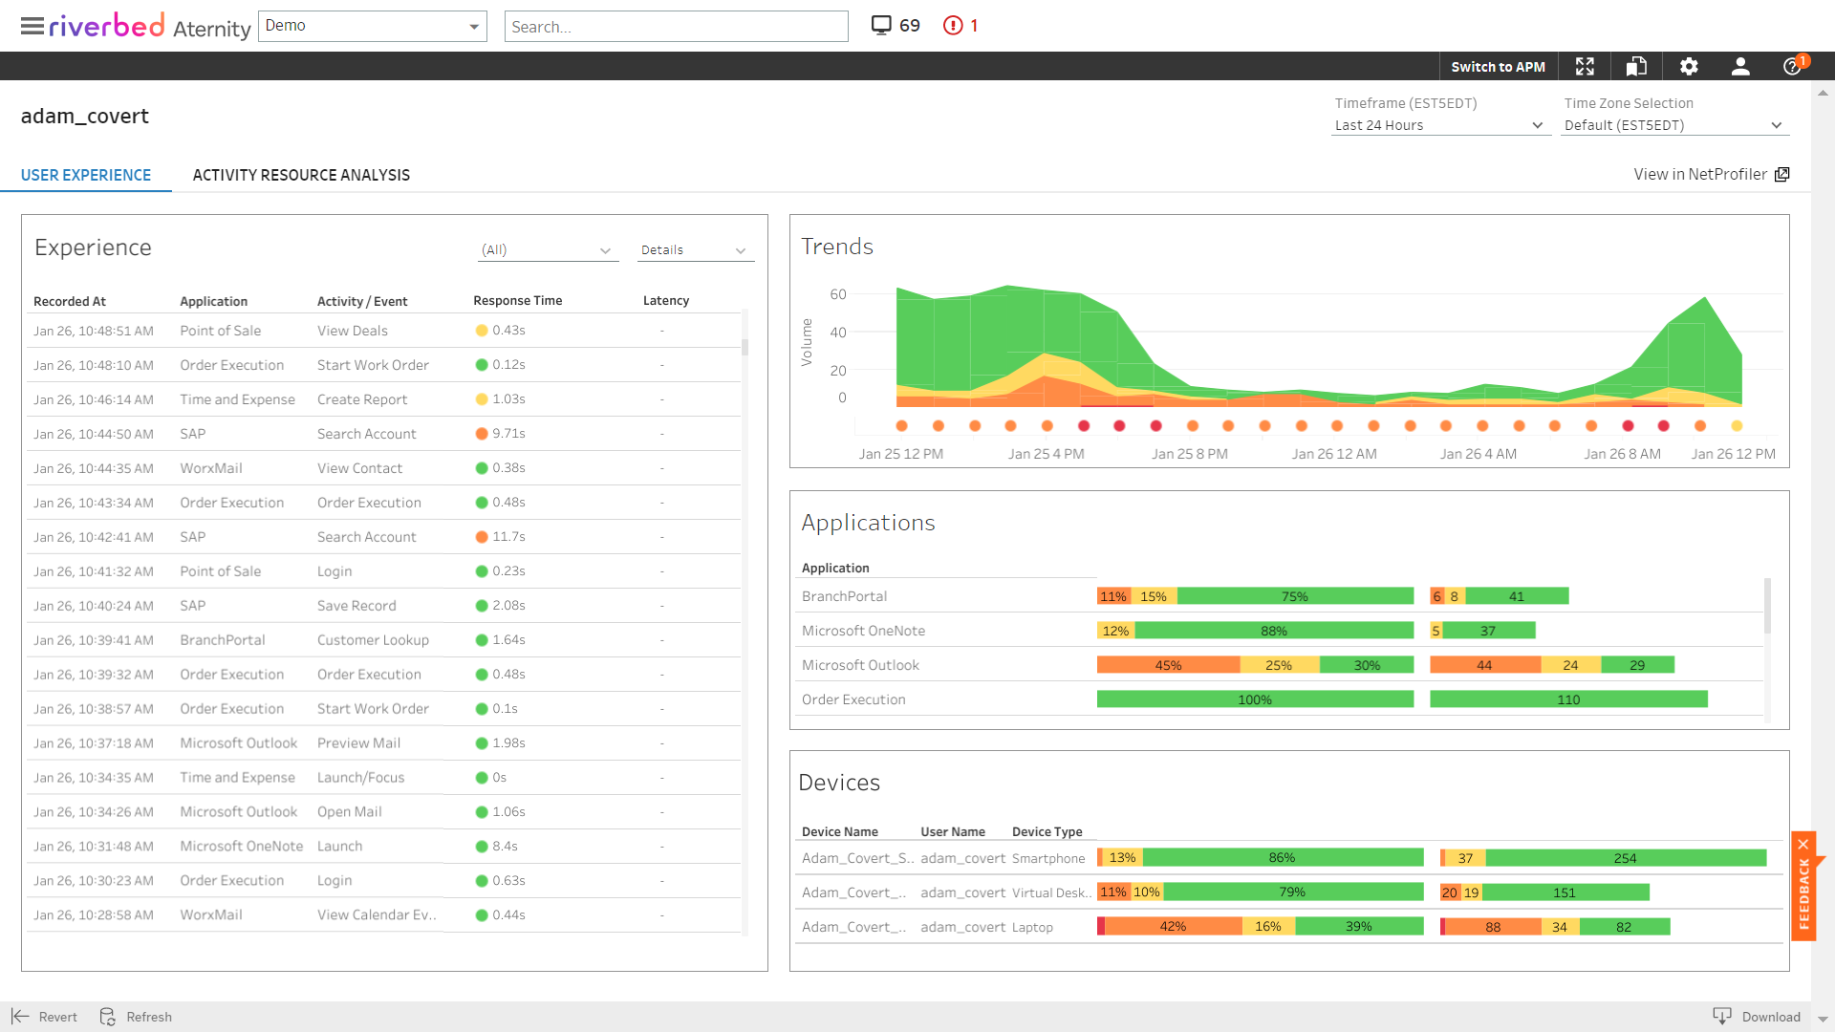Click the user profile icon
Image resolution: width=1835 pixels, height=1032 pixels.
tap(1739, 66)
